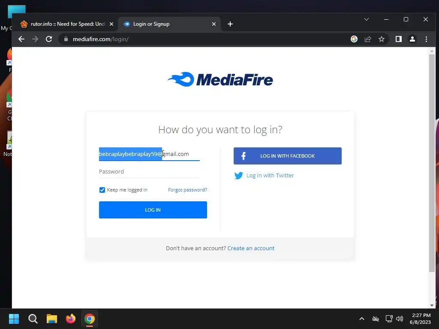
Task: Click the email address input field
Action: [149, 154]
